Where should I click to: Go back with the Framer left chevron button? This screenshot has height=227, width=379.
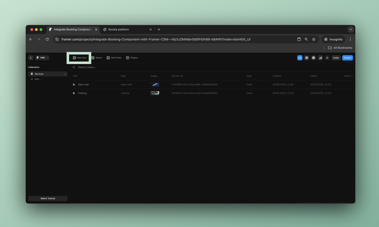pyautogui.click(x=31, y=58)
